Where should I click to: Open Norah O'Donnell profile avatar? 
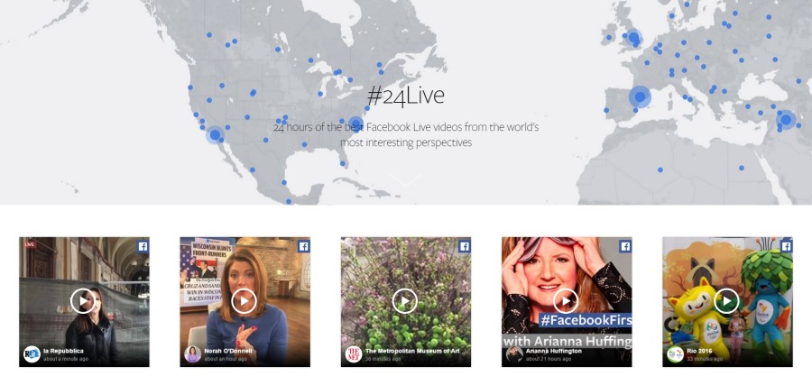click(x=193, y=354)
